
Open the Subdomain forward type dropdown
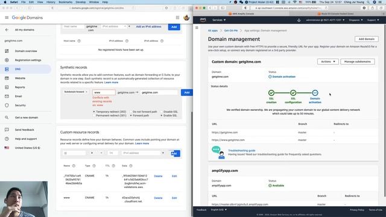pos(75,92)
